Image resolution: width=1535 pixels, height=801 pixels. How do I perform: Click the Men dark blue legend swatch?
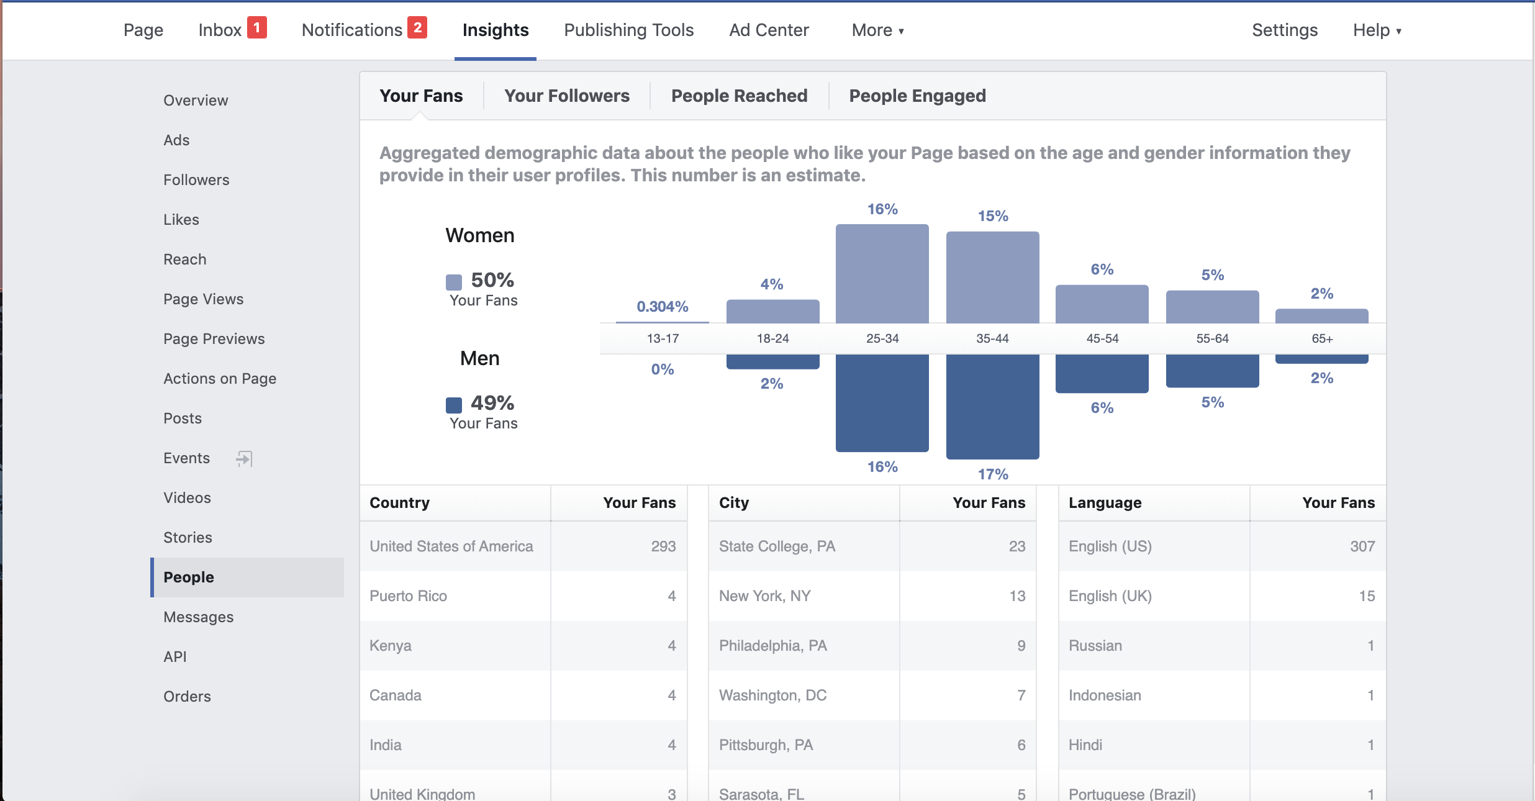pyautogui.click(x=454, y=405)
